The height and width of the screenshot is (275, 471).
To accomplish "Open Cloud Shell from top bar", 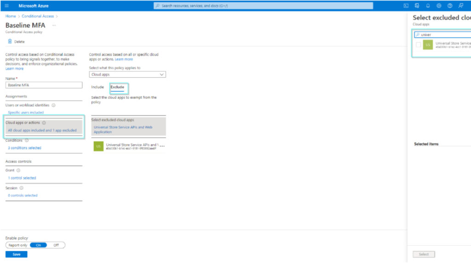I will [x=406, y=6].
